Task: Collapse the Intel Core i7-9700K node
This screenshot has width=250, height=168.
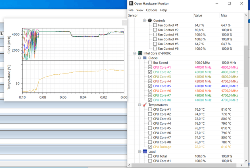Action: (134, 53)
